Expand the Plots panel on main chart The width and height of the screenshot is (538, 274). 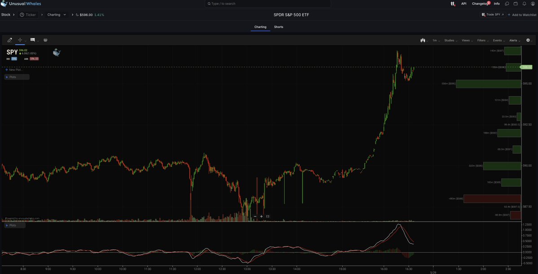coord(17,77)
